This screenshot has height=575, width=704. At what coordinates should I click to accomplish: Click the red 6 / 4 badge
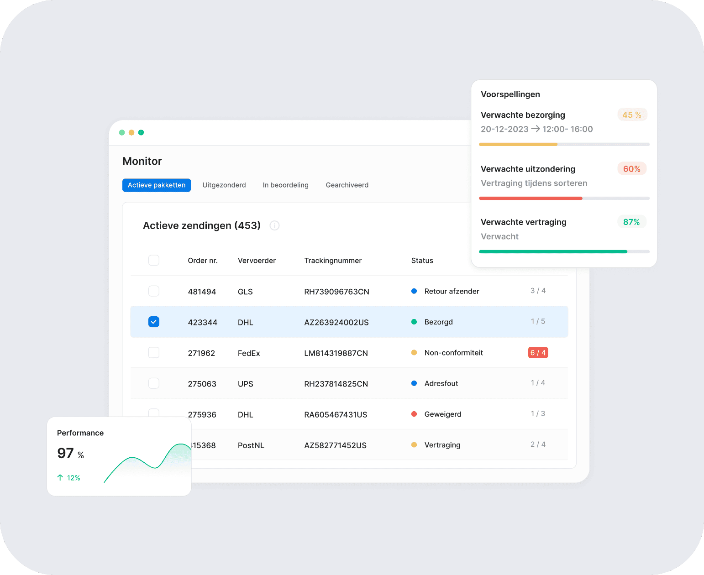(x=538, y=353)
